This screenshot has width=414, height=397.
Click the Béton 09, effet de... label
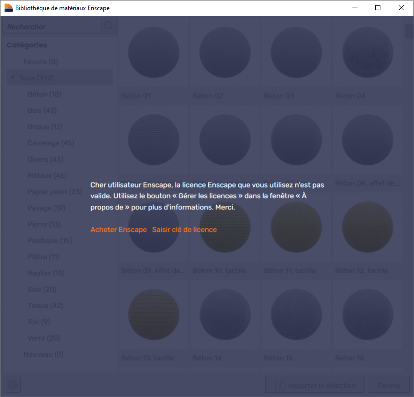tap(153, 271)
